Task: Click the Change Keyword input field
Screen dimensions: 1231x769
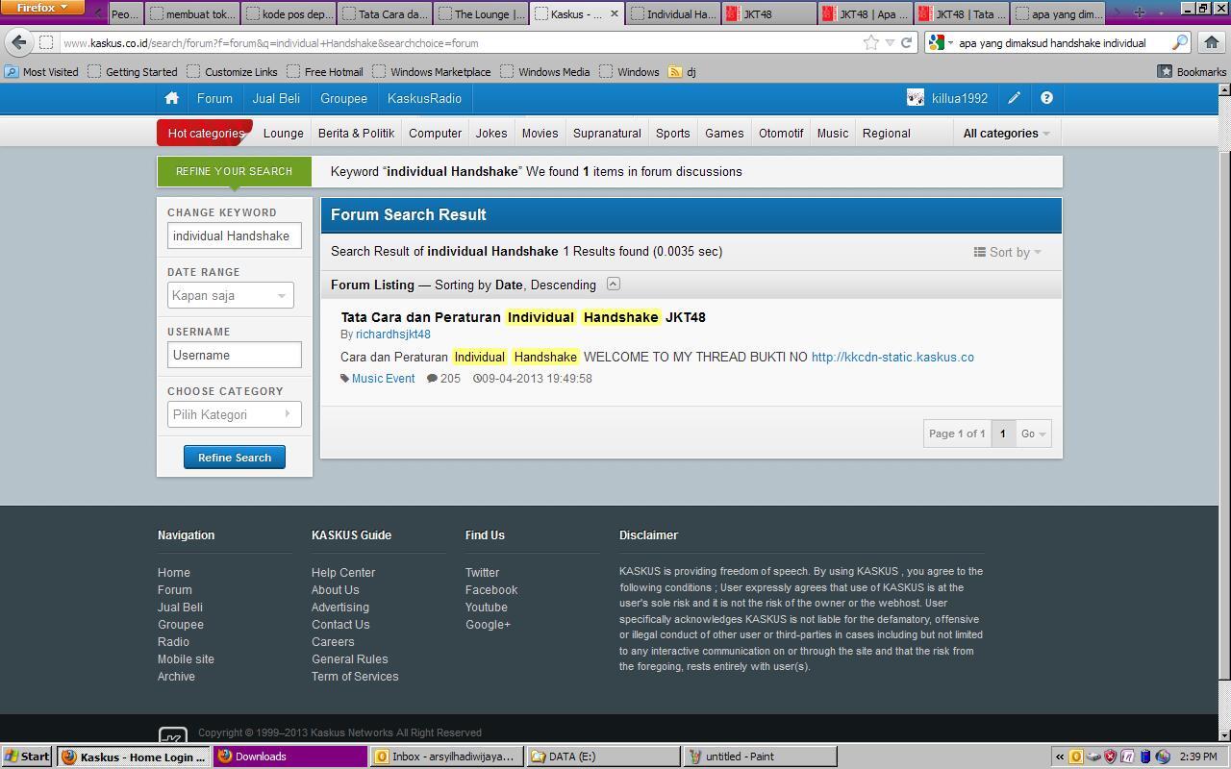Action: coord(234,236)
